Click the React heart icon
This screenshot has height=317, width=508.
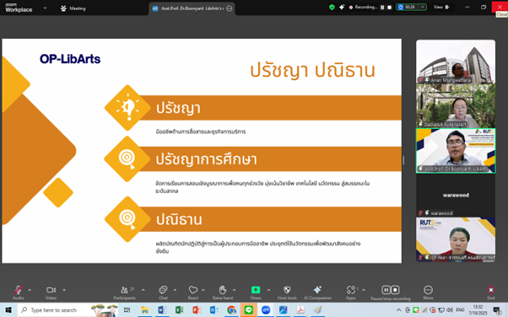click(193, 289)
